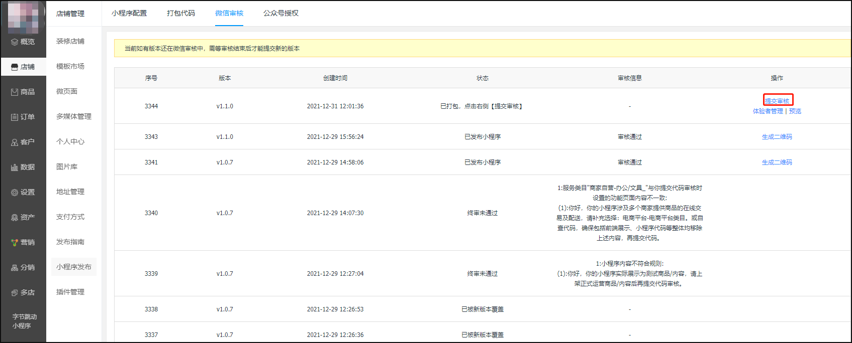Click 提交审核 link for version 3344
Screen dimensions: 852x343
click(777, 101)
